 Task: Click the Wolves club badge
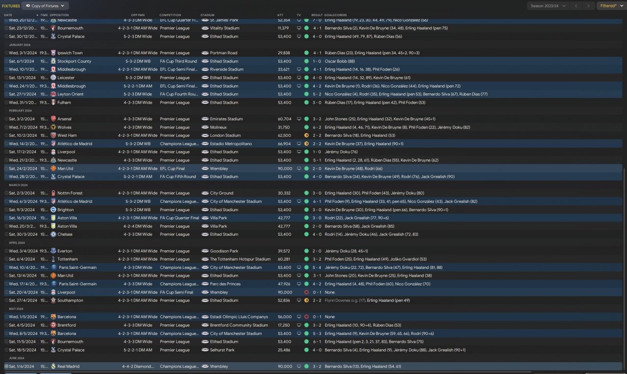[x=53, y=127]
